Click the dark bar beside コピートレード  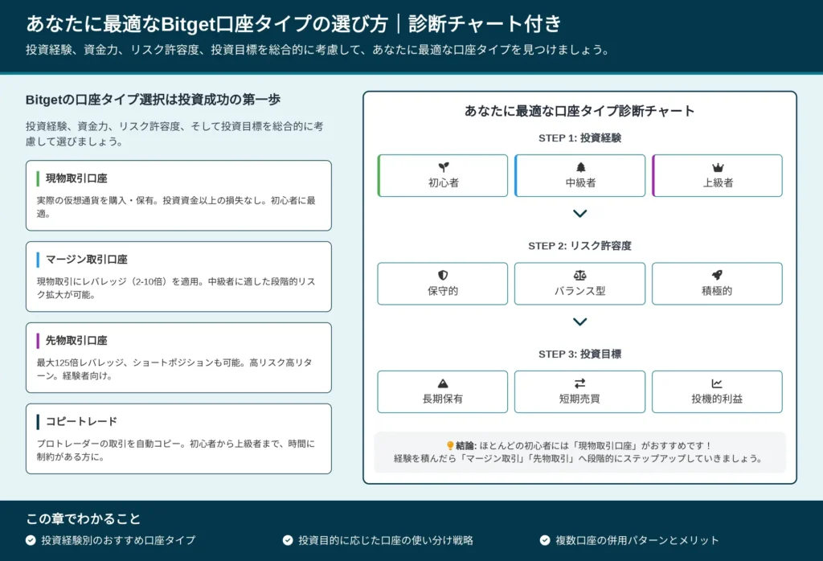click(x=38, y=421)
